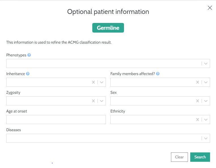Click the Inheritance help question icon
This screenshot has width=216, height=168.
28,74
